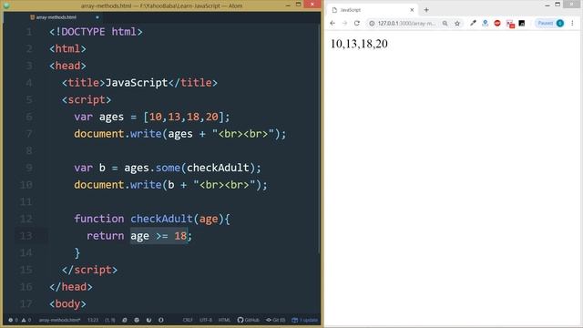Bookmark this page with the star icon

coord(457,24)
